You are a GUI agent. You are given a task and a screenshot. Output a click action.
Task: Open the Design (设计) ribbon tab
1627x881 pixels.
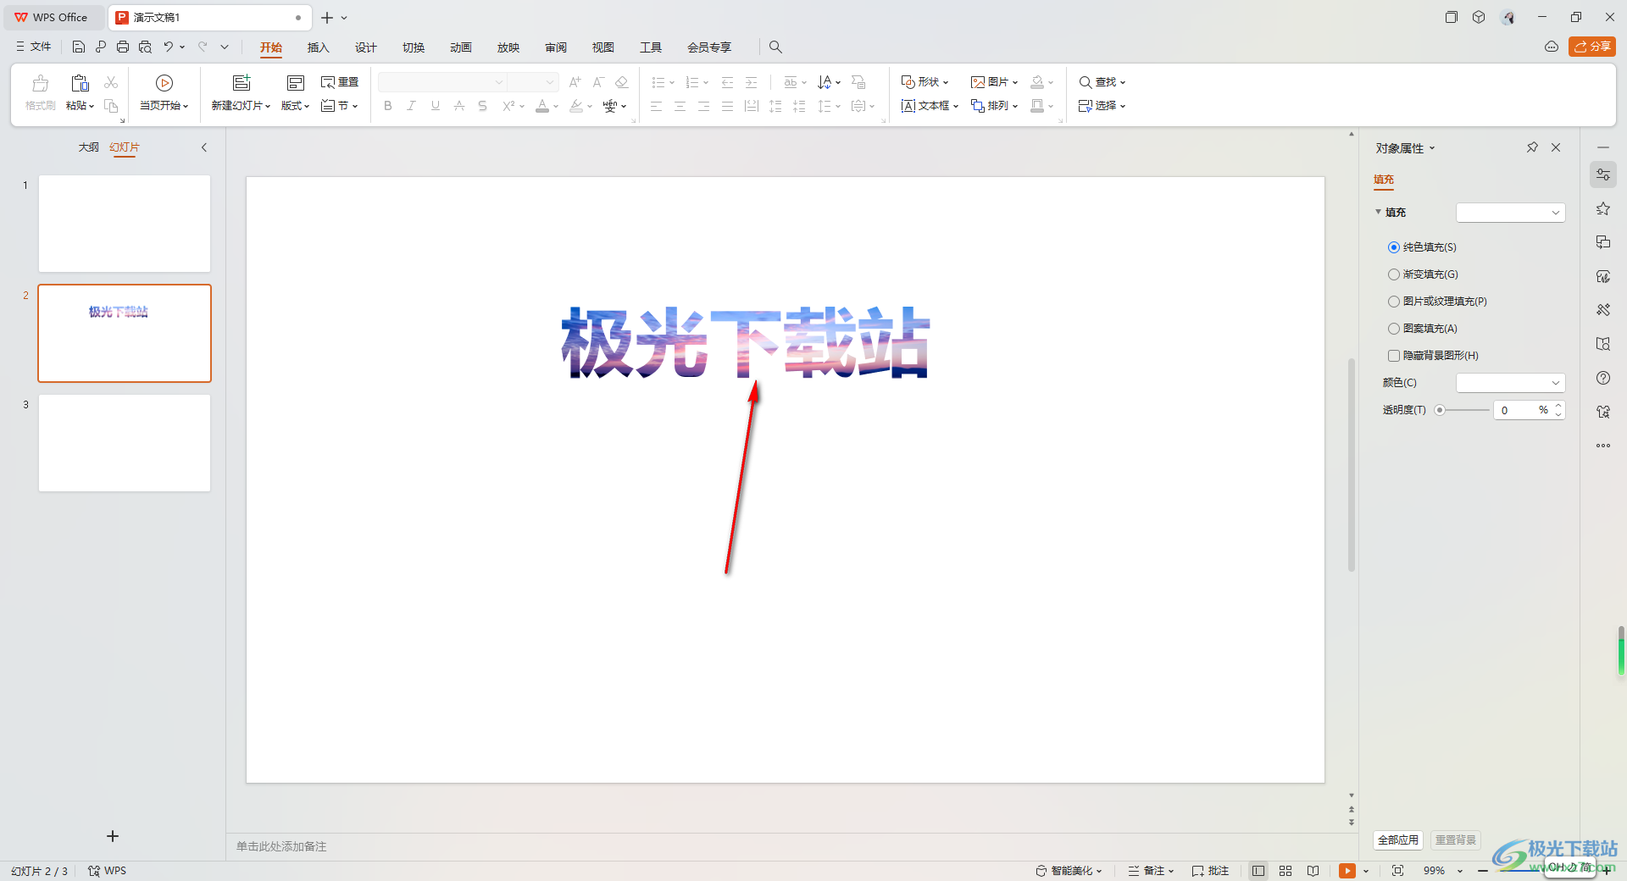(x=365, y=47)
